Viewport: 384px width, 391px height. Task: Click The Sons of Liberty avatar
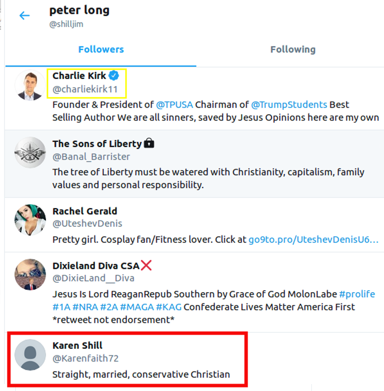(x=30, y=152)
